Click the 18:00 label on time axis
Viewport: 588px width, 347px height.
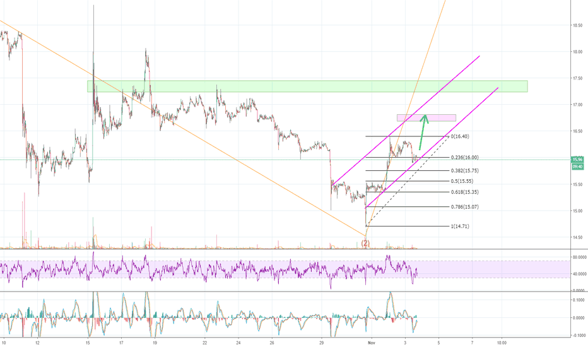point(502,343)
